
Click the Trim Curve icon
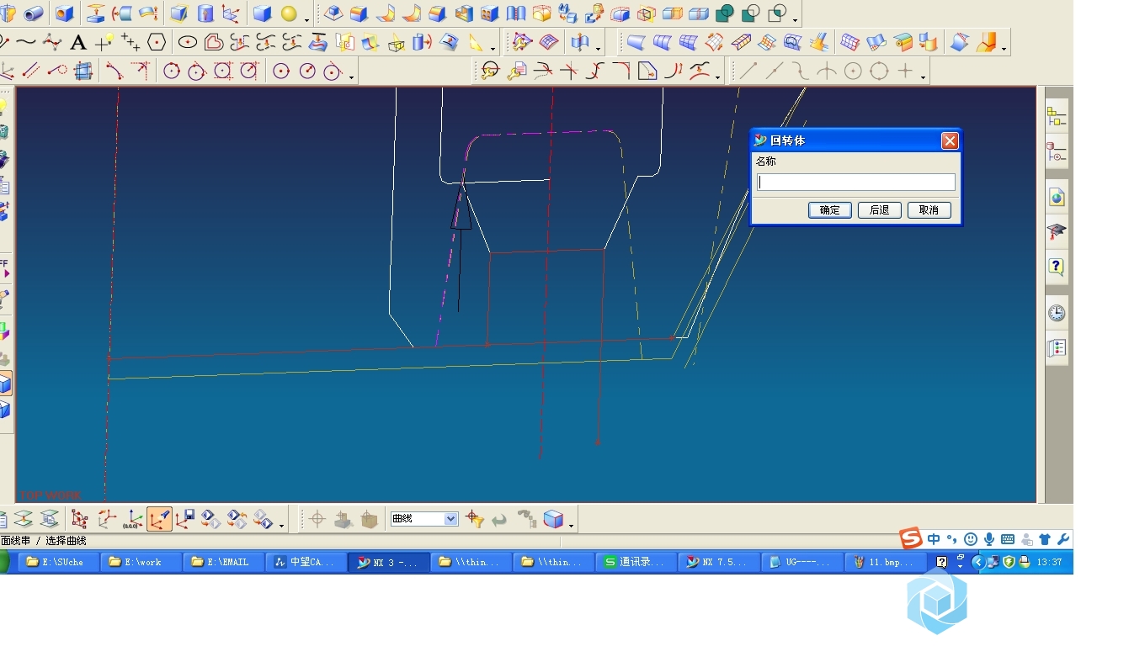[543, 71]
